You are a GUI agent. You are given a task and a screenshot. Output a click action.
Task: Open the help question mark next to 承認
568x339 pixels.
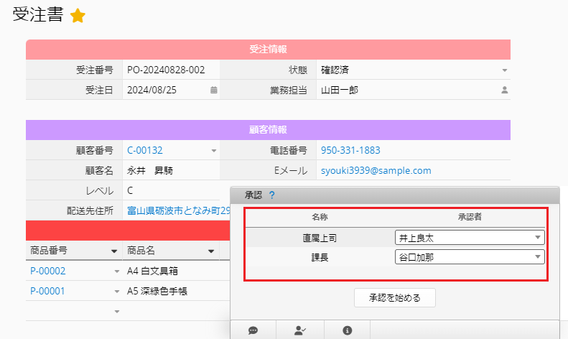(272, 195)
